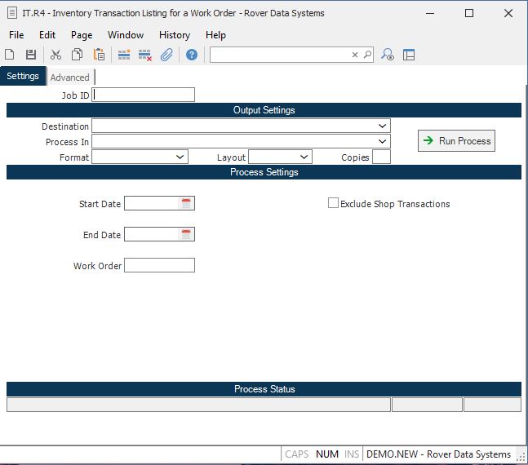Click the Save floppy disk icon
Image resolution: width=528 pixels, height=465 pixels.
[x=31, y=55]
